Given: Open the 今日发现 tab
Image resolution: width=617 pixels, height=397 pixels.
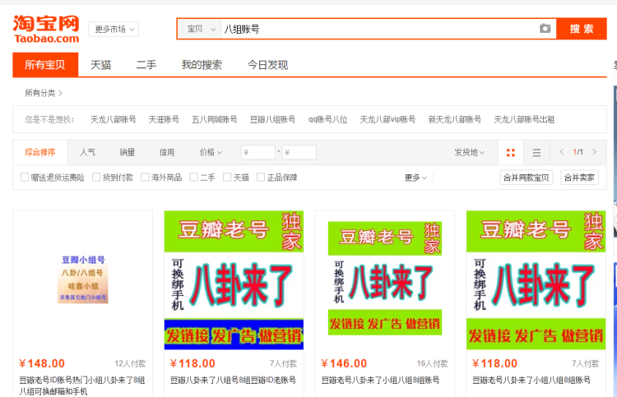Looking at the screenshot, I should click(x=267, y=65).
